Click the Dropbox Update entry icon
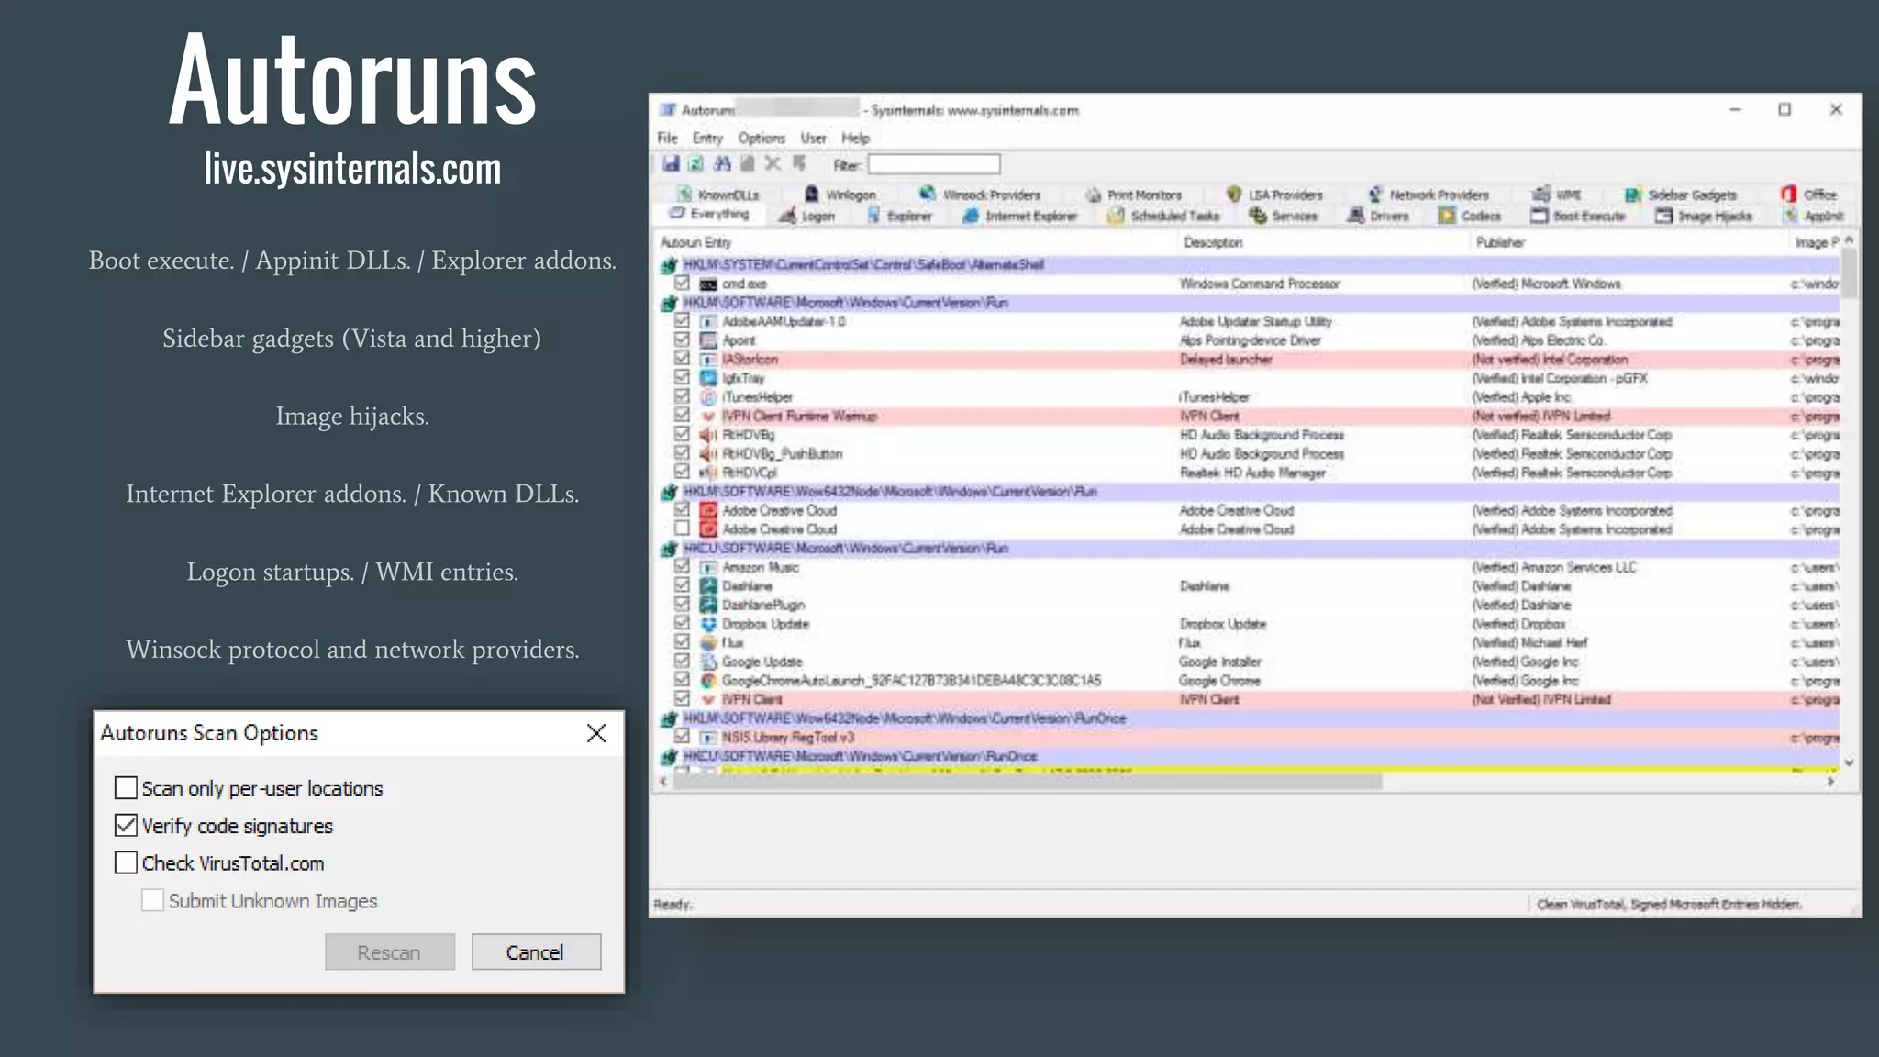Viewport: 1879px width, 1057px height. (x=708, y=624)
